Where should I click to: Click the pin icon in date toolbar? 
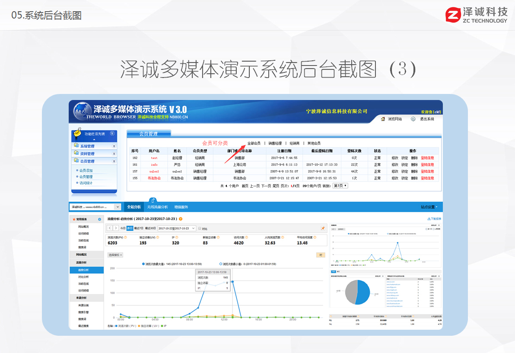pyautogui.click(x=322, y=228)
